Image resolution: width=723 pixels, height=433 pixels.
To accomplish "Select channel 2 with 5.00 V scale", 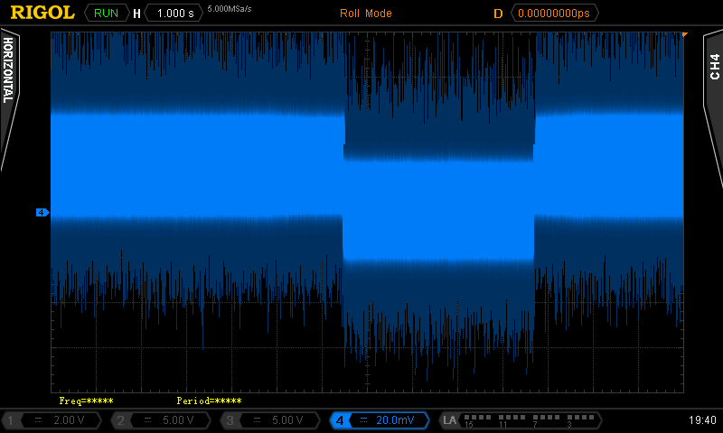I will point(162,420).
